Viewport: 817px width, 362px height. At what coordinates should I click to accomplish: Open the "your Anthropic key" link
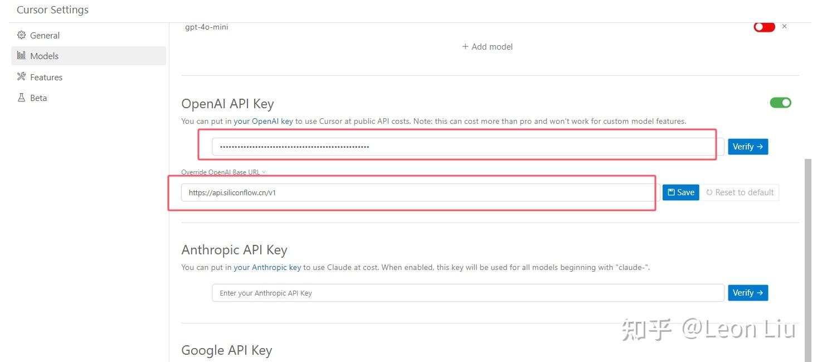click(x=267, y=267)
